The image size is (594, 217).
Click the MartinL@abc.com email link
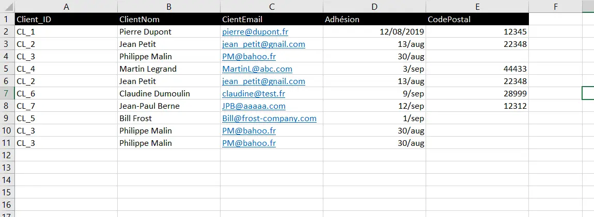coord(257,69)
